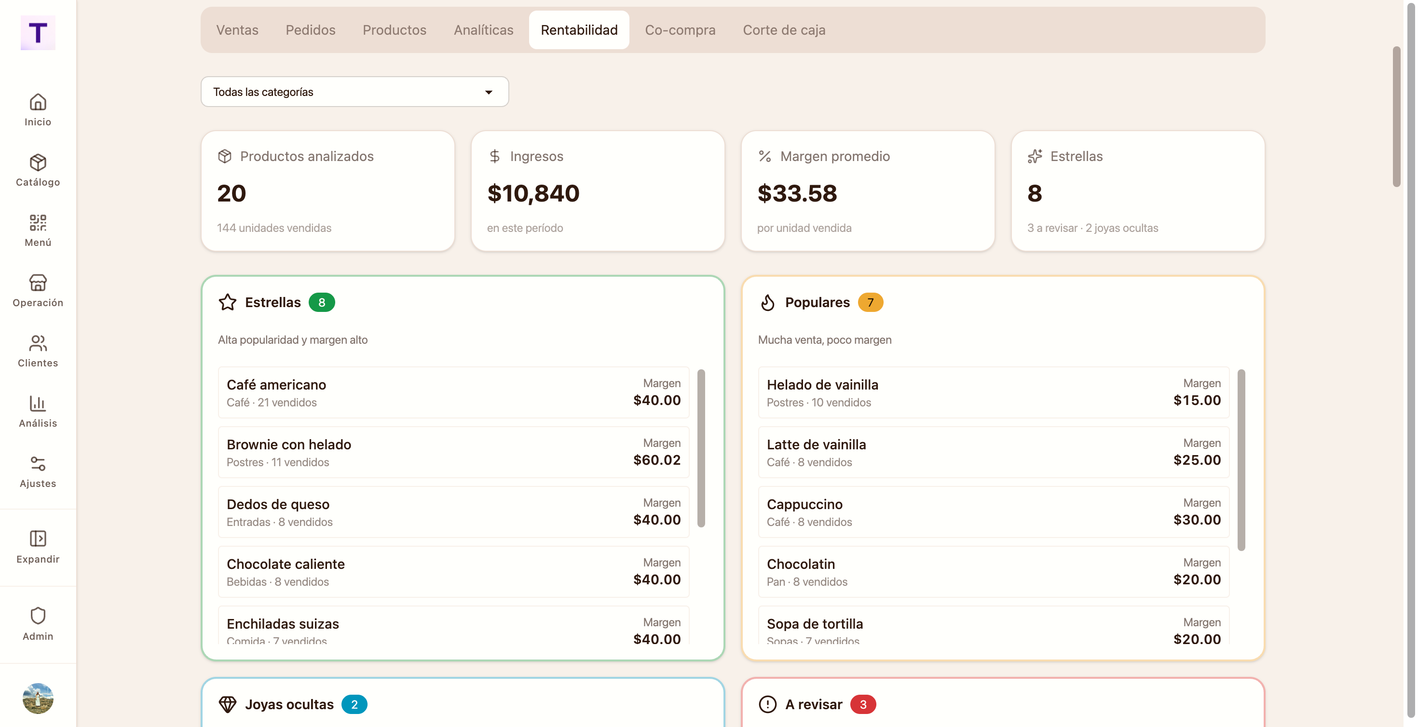
Task: Click the '144 unidades vendidas' text
Action: [x=274, y=228]
